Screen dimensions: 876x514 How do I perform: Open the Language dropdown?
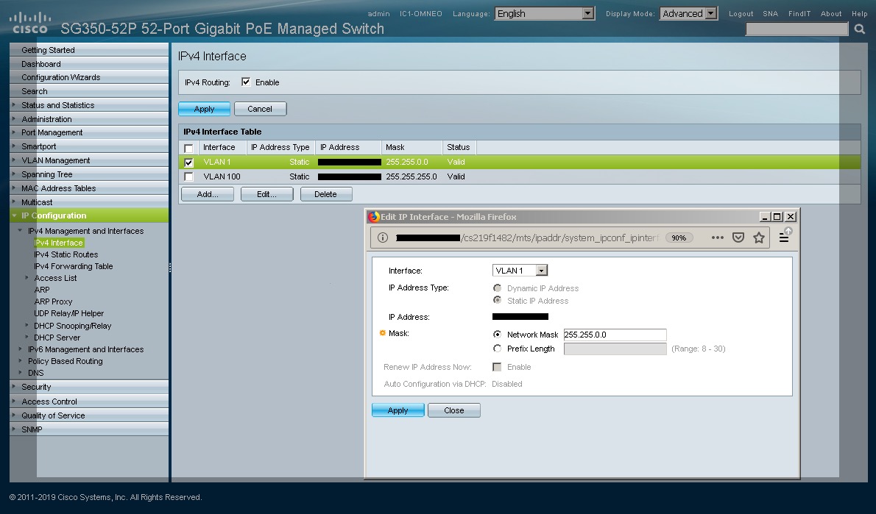544,13
